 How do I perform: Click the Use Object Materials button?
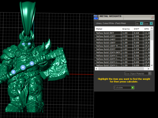(x=138, y=73)
